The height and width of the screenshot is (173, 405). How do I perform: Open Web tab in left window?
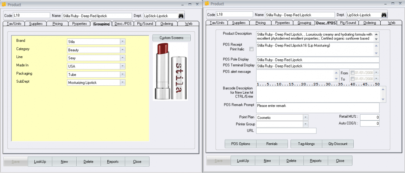click(189, 24)
